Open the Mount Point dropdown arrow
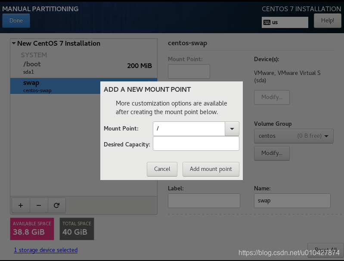The image size is (344, 261). [232, 129]
